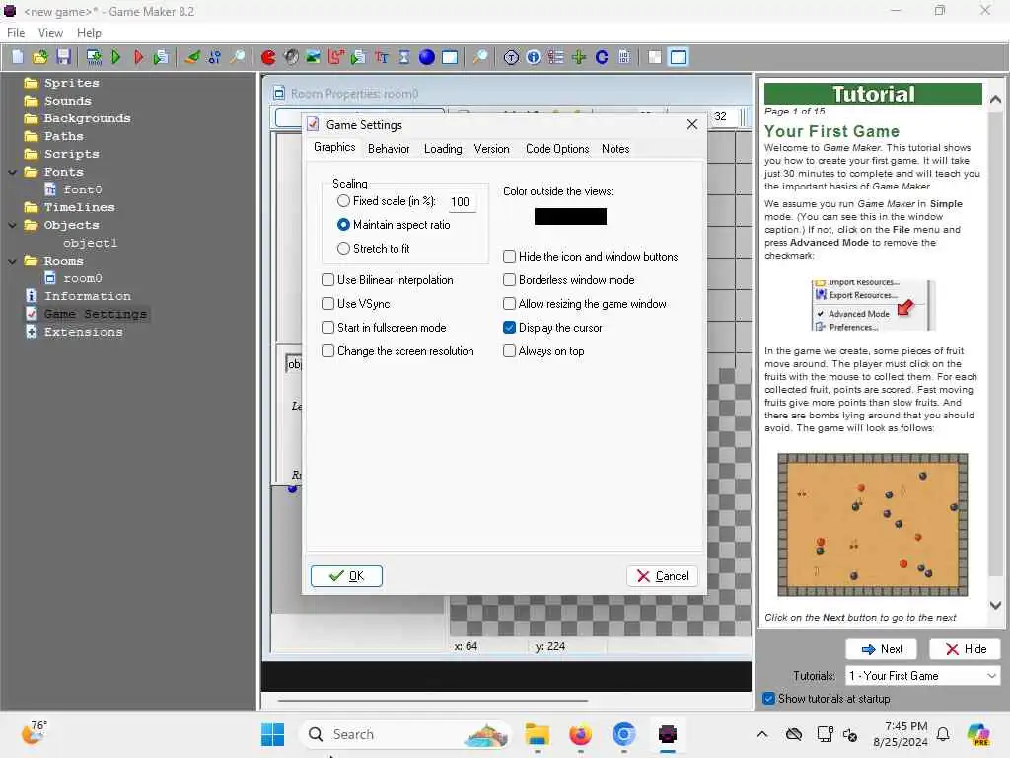Save the game with floppy disk icon
Image resolution: width=1010 pixels, height=758 pixels.
coord(63,57)
